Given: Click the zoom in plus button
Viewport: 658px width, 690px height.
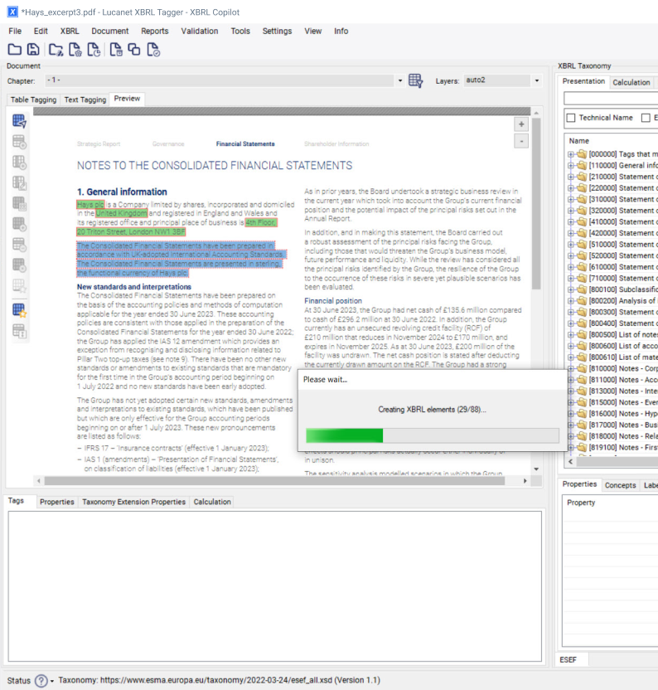Looking at the screenshot, I should [x=521, y=124].
